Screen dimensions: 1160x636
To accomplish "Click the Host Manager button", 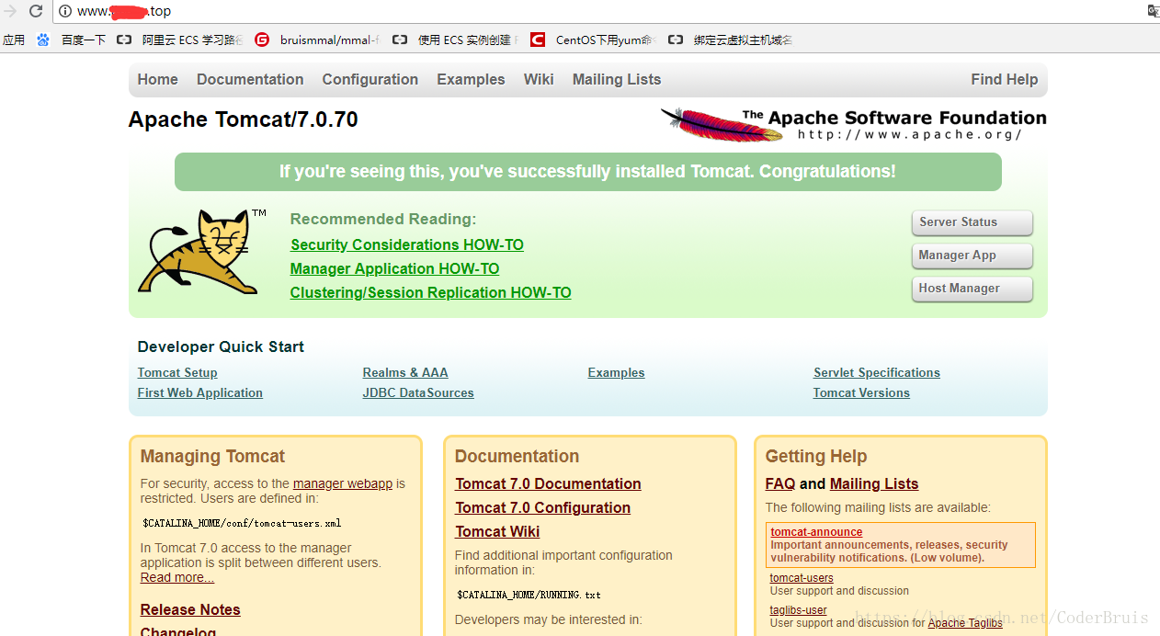I will click(972, 289).
